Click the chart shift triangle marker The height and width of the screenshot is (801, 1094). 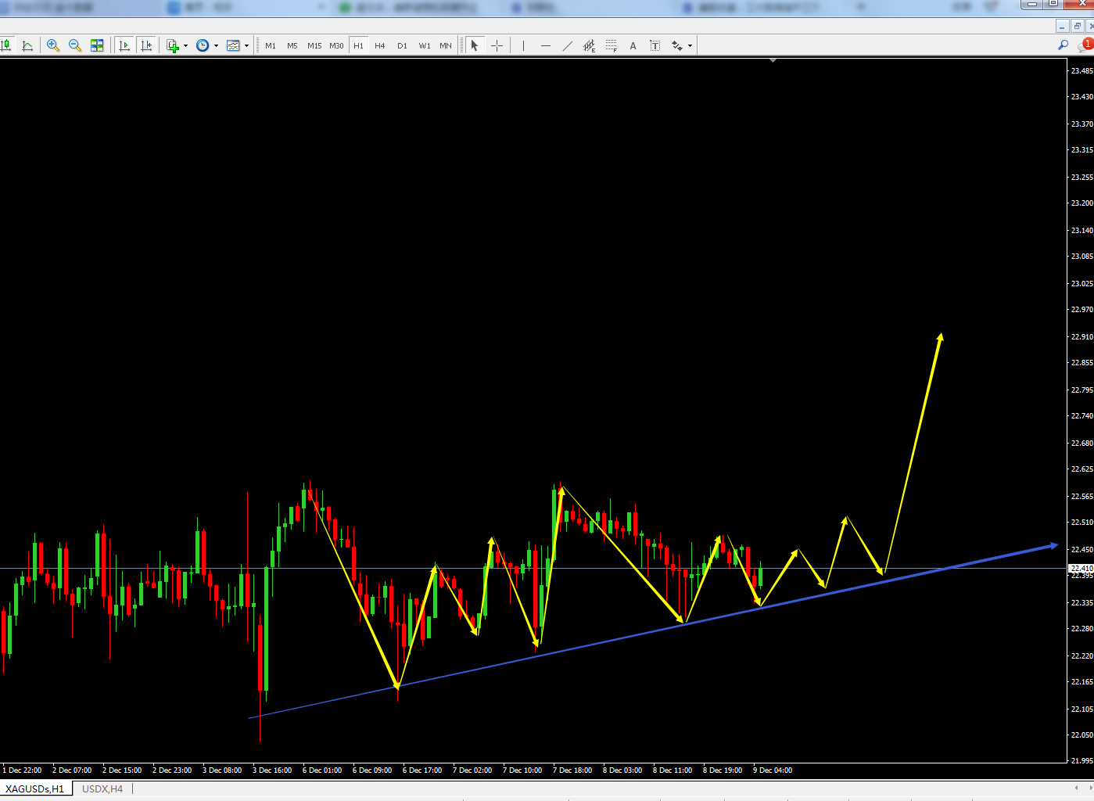(773, 60)
